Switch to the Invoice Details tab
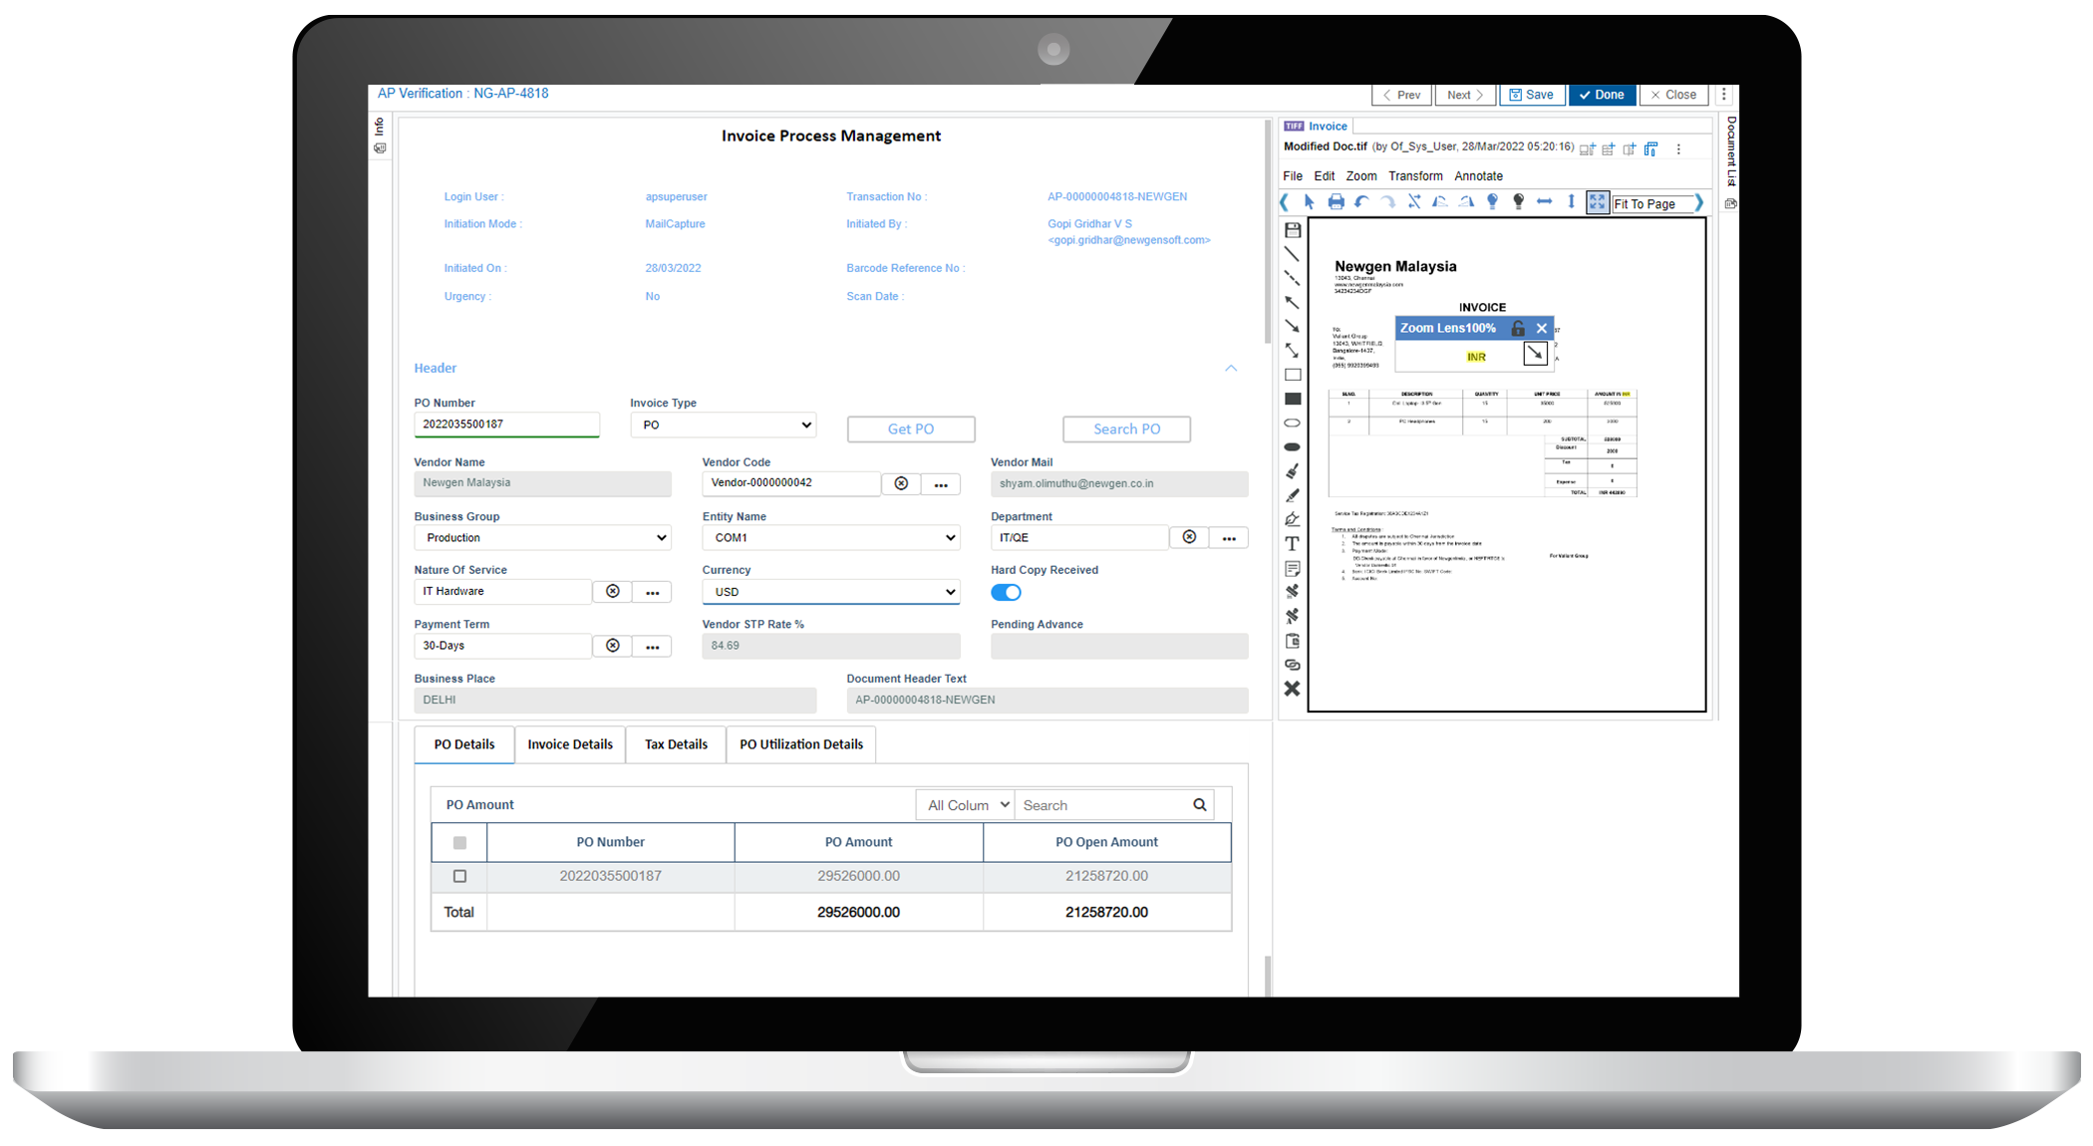Screen dimensions: 2093x1146 pyautogui.click(x=570, y=744)
